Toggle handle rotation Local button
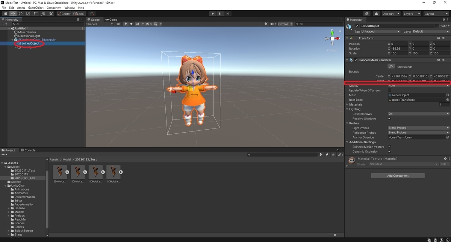Image resolution: width=451 pixels, height=242 pixels. (x=79, y=14)
